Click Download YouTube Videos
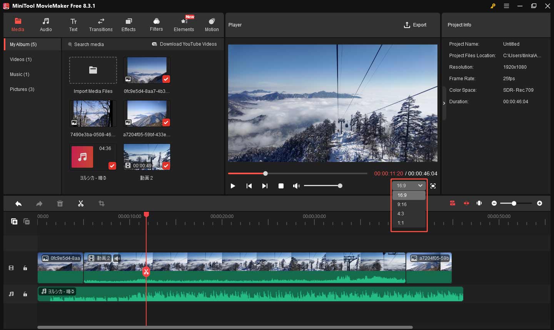554x330 pixels. tap(185, 44)
